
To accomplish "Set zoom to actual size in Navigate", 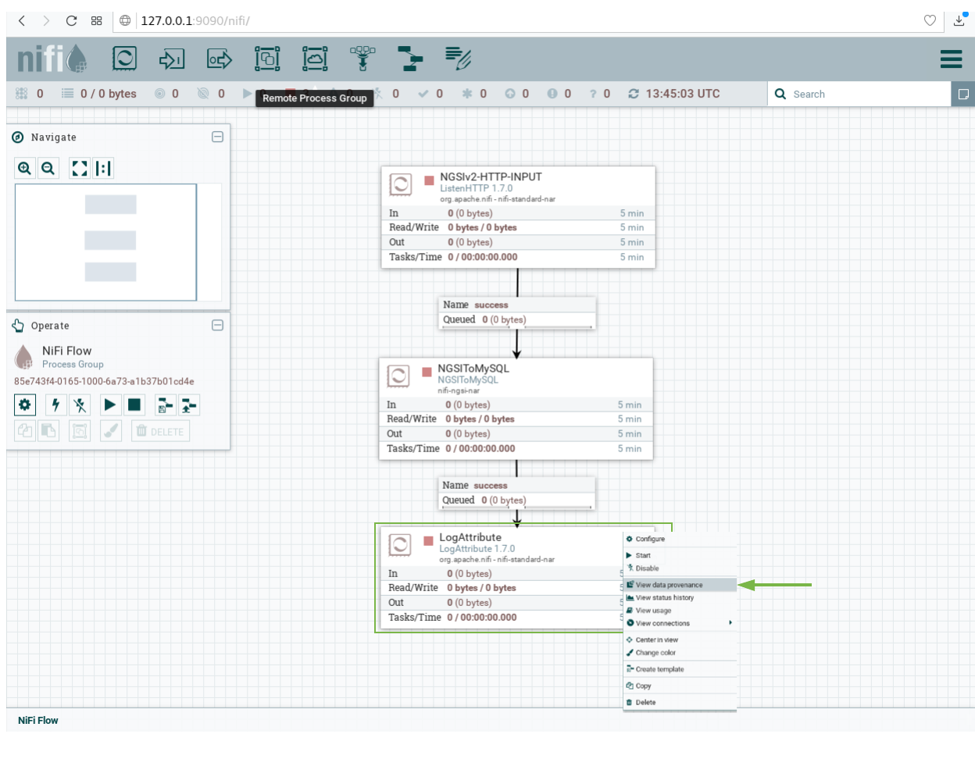I will click(x=103, y=168).
